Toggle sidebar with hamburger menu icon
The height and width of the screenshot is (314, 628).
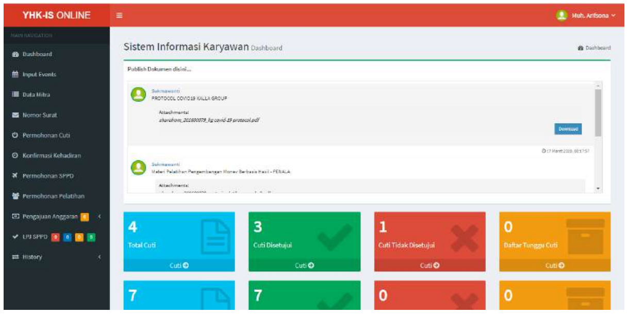pyautogui.click(x=118, y=15)
